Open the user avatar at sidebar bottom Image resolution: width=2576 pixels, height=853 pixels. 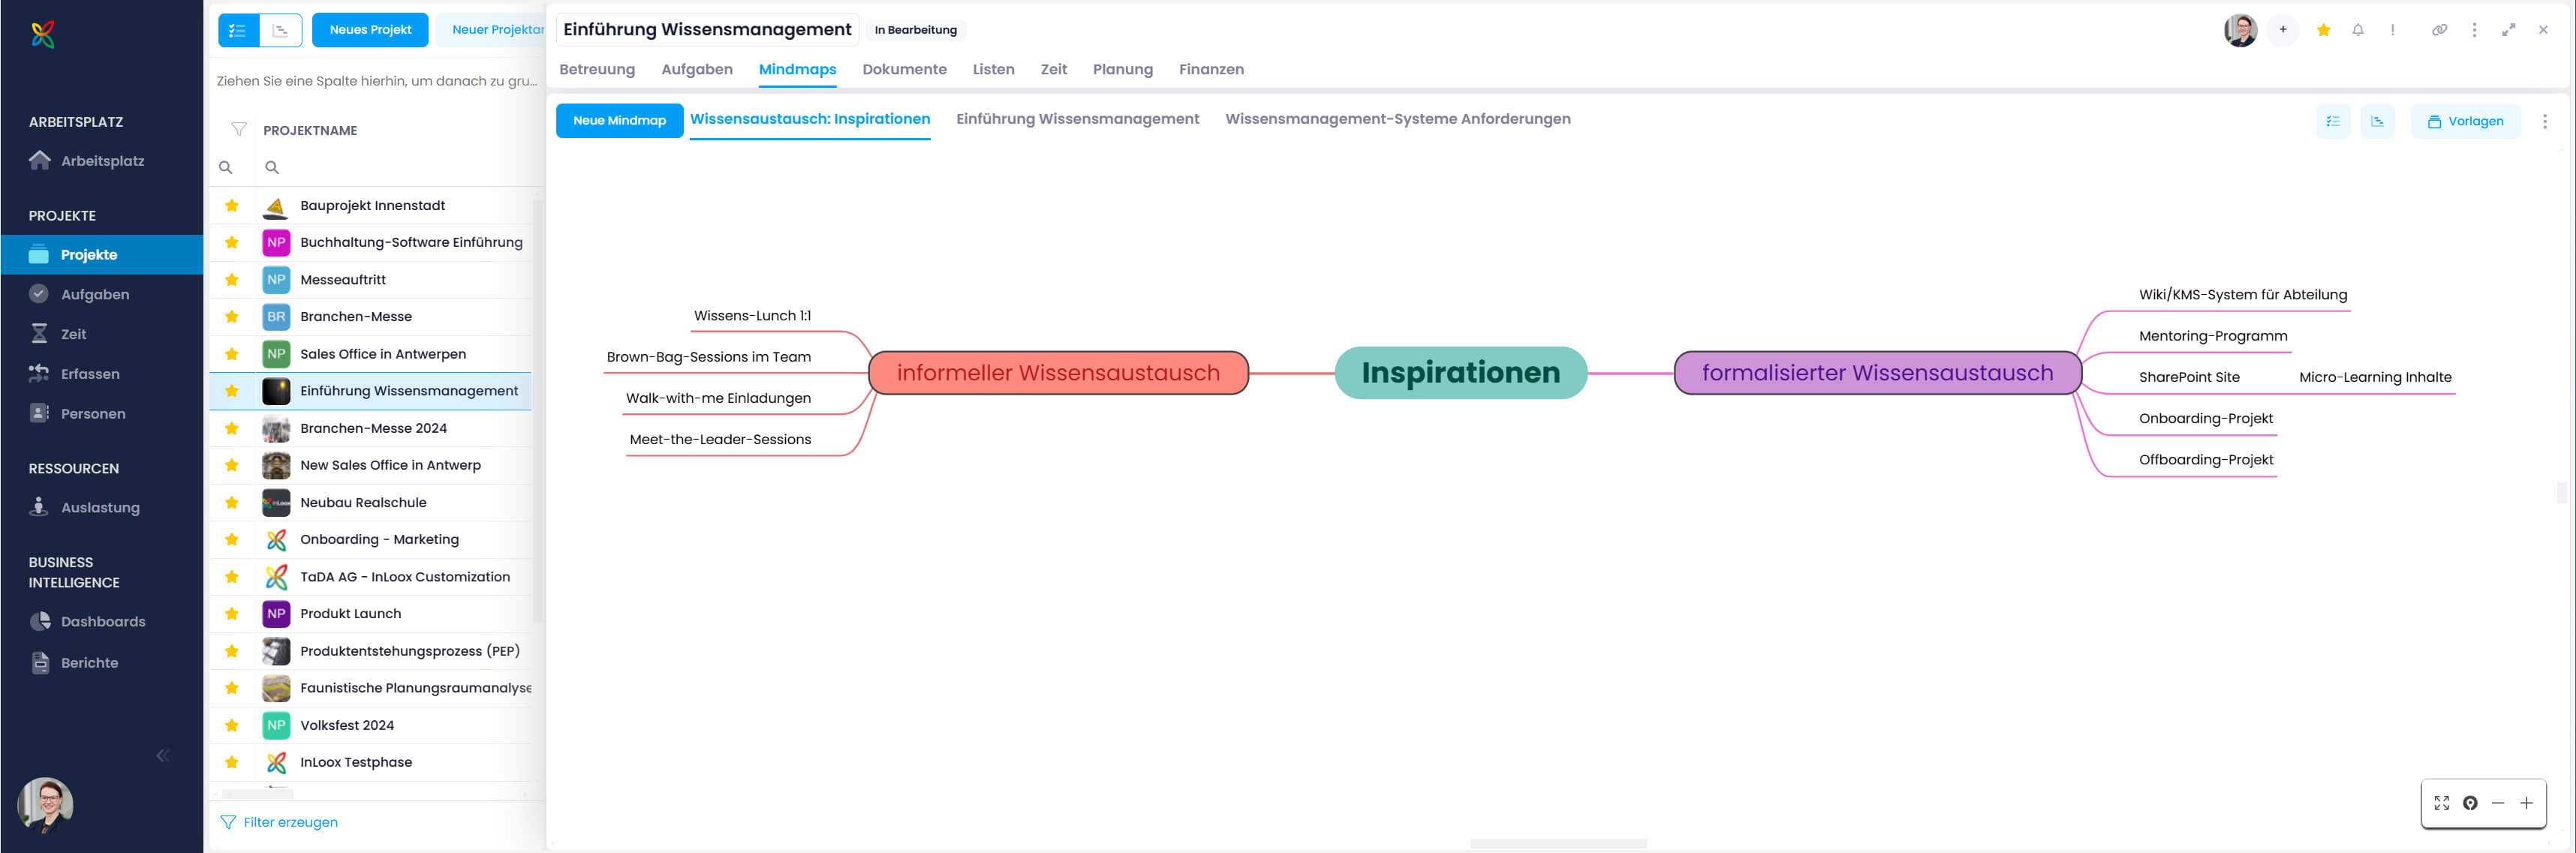pos(45,805)
